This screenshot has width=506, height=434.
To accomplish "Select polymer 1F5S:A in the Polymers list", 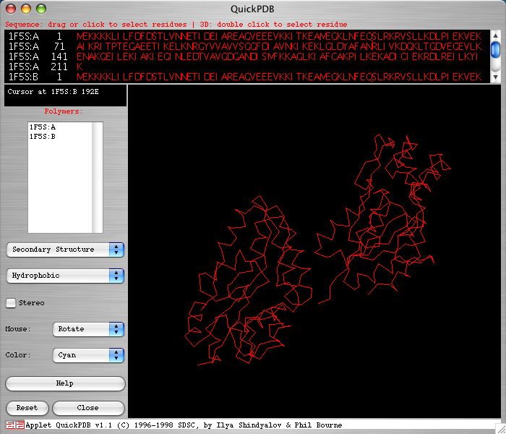I will point(42,127).
